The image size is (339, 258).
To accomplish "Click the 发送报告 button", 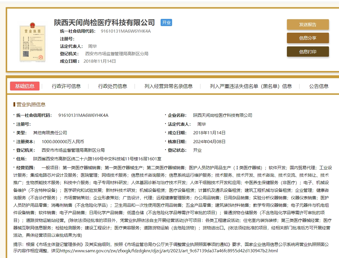I will 308,24.
